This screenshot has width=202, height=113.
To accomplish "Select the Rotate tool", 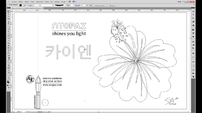I will coord(9,41).
